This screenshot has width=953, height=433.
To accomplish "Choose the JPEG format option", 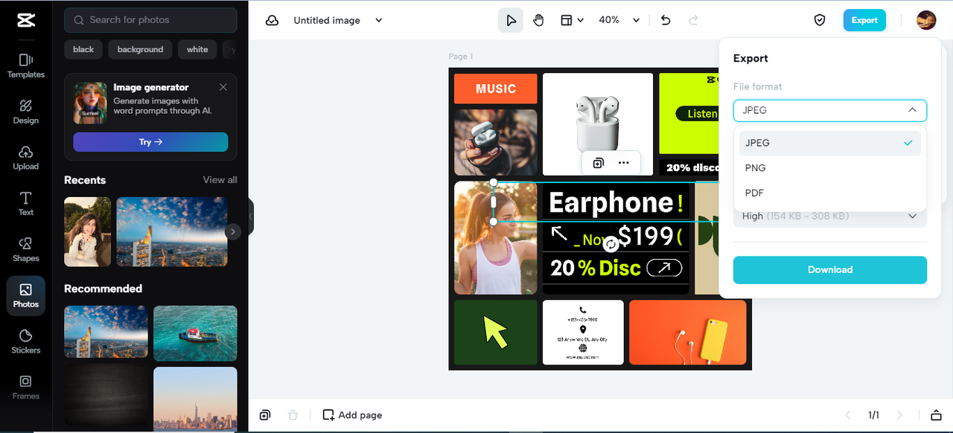I will point(830,143).
